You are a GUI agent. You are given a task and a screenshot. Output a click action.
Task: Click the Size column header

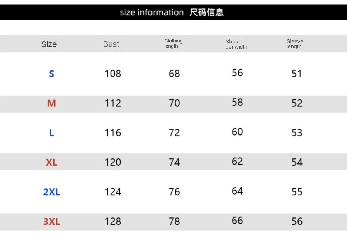[x=49, y=44]
